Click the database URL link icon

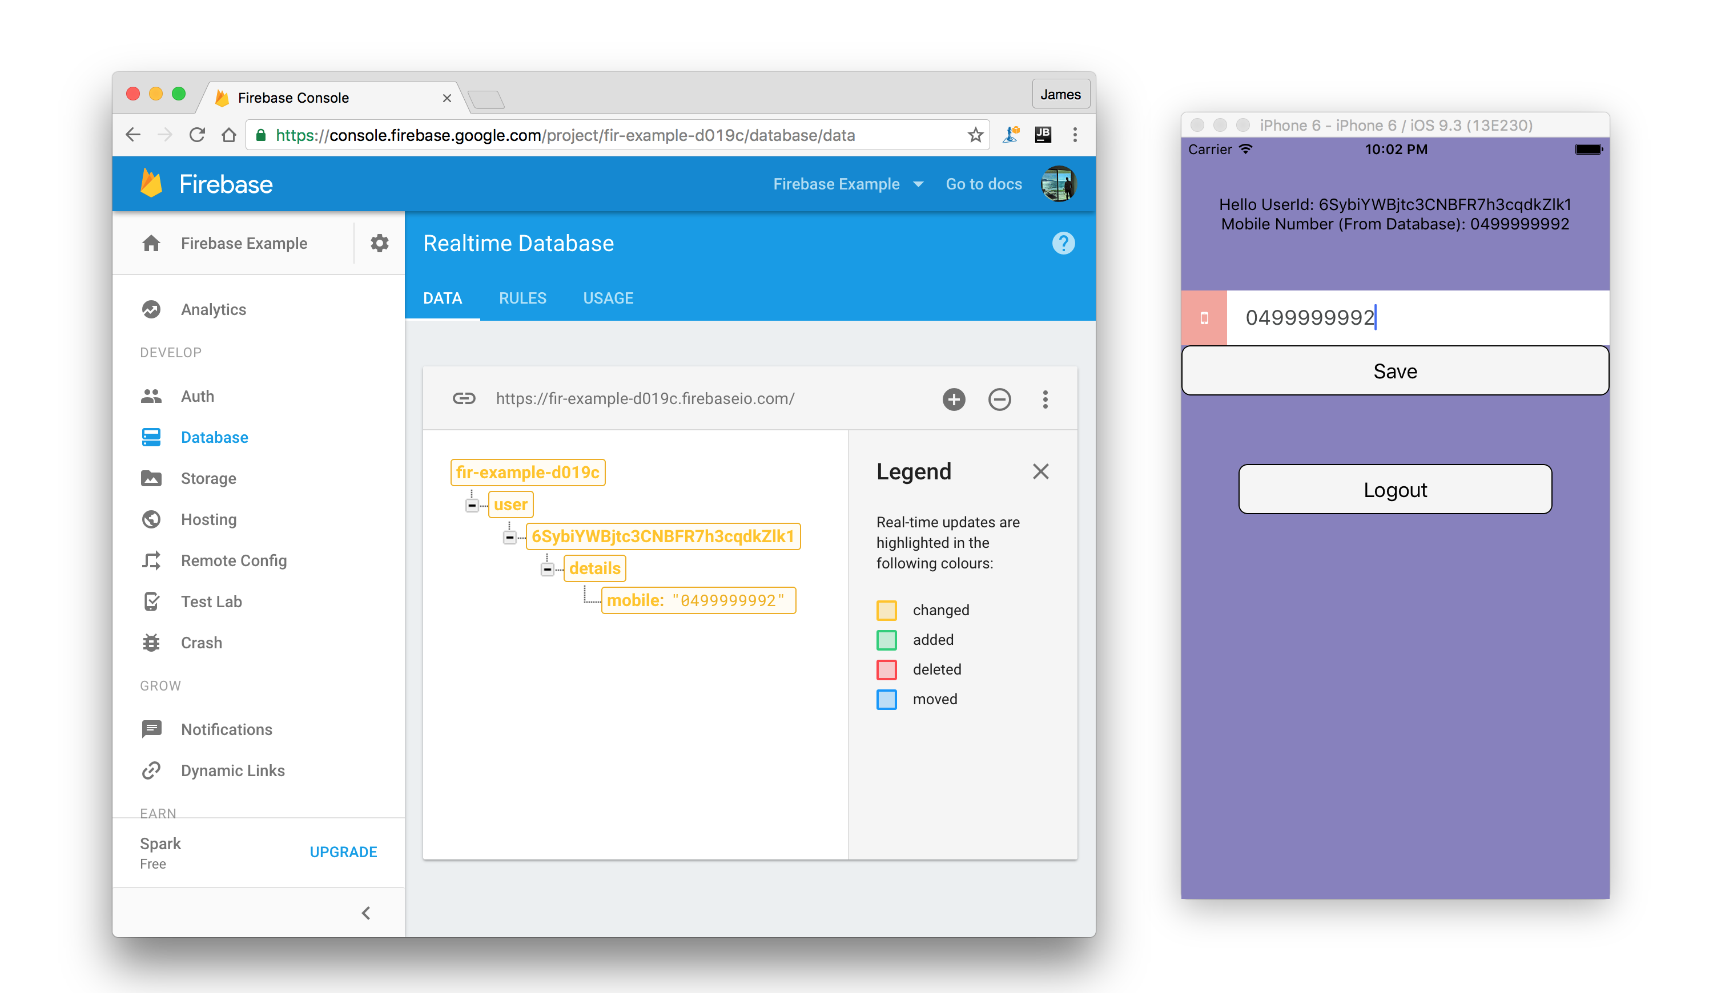click(x=464, y=399)
